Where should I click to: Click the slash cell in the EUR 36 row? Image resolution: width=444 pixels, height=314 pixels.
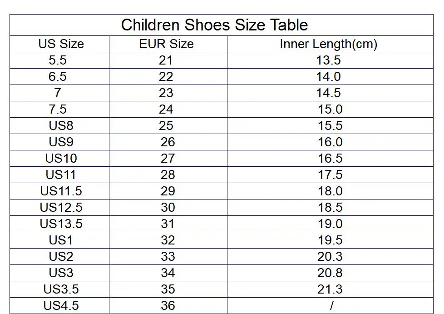point(331,306)
